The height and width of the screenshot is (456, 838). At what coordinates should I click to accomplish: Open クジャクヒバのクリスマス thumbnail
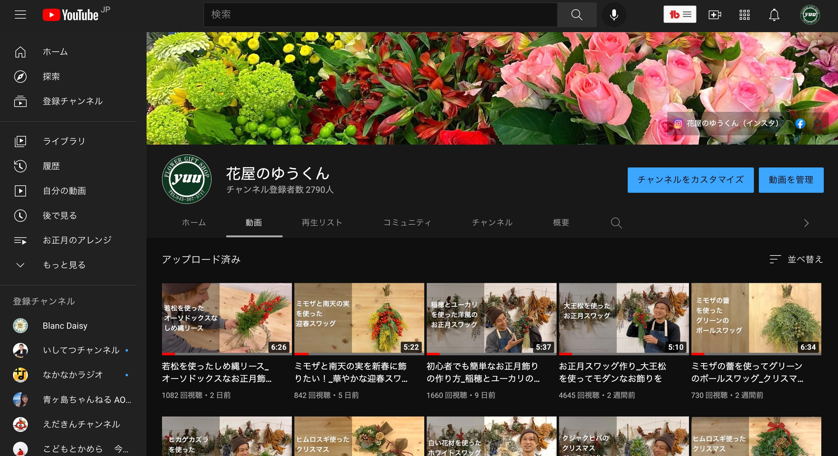pyautogui.click(x=624, y=436)
